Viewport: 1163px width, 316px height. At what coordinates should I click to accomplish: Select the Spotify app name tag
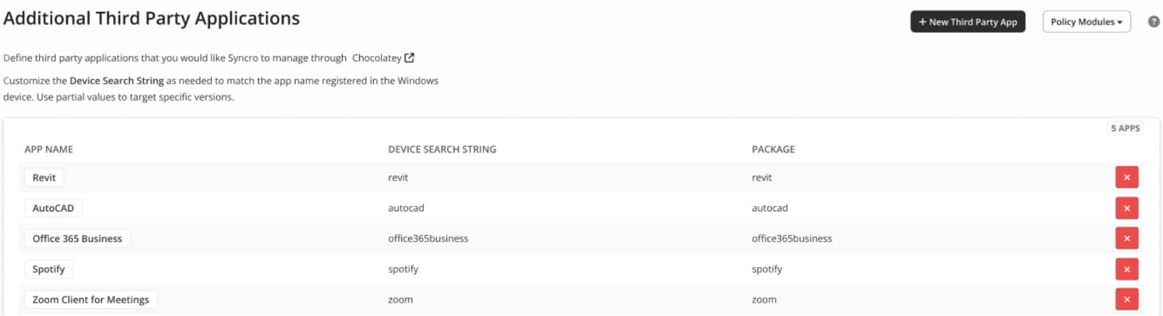48,269
